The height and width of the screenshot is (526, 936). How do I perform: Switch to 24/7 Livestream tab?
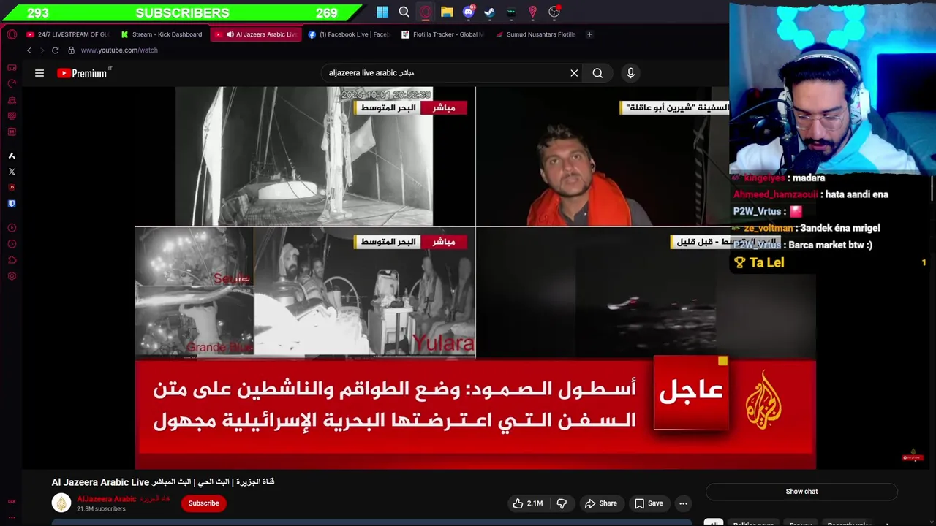point(68,34)
